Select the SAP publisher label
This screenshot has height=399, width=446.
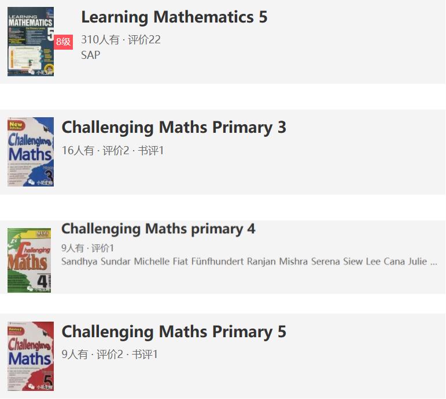[90, 55]
